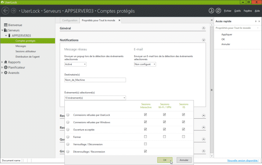The height and width of the screenshot is (165, 262).
Task: Click Annuler in Accès rapide panel
Action: click(226, 44)
